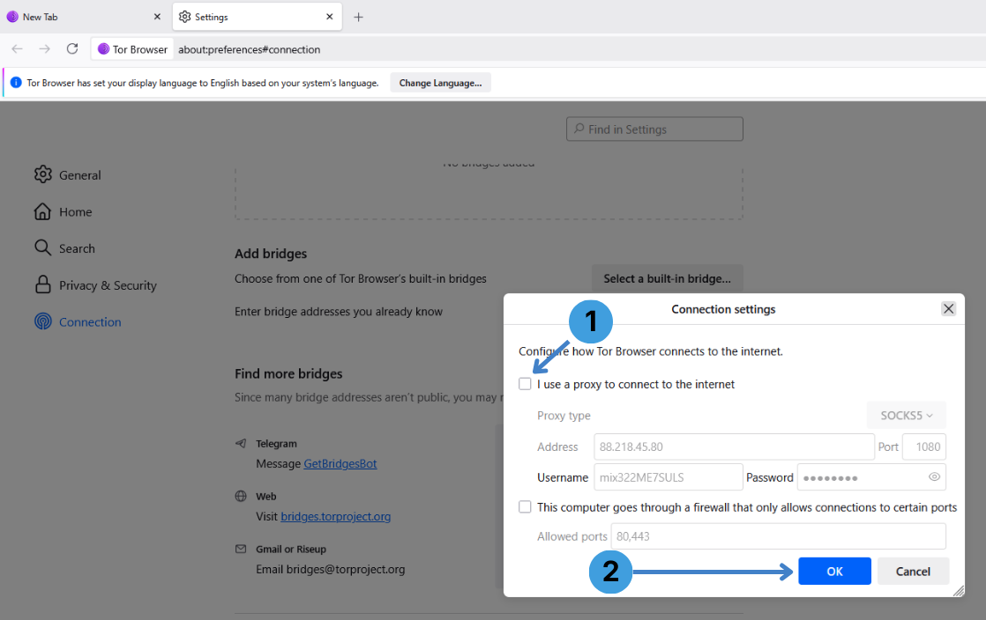The height and width of the screenshot is (620, 986).
Task: Focus the Find in Settings search box
Action: pos(654,129)
